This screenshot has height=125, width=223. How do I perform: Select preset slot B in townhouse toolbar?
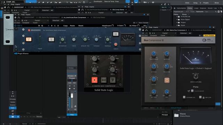(x=52, y=26)
